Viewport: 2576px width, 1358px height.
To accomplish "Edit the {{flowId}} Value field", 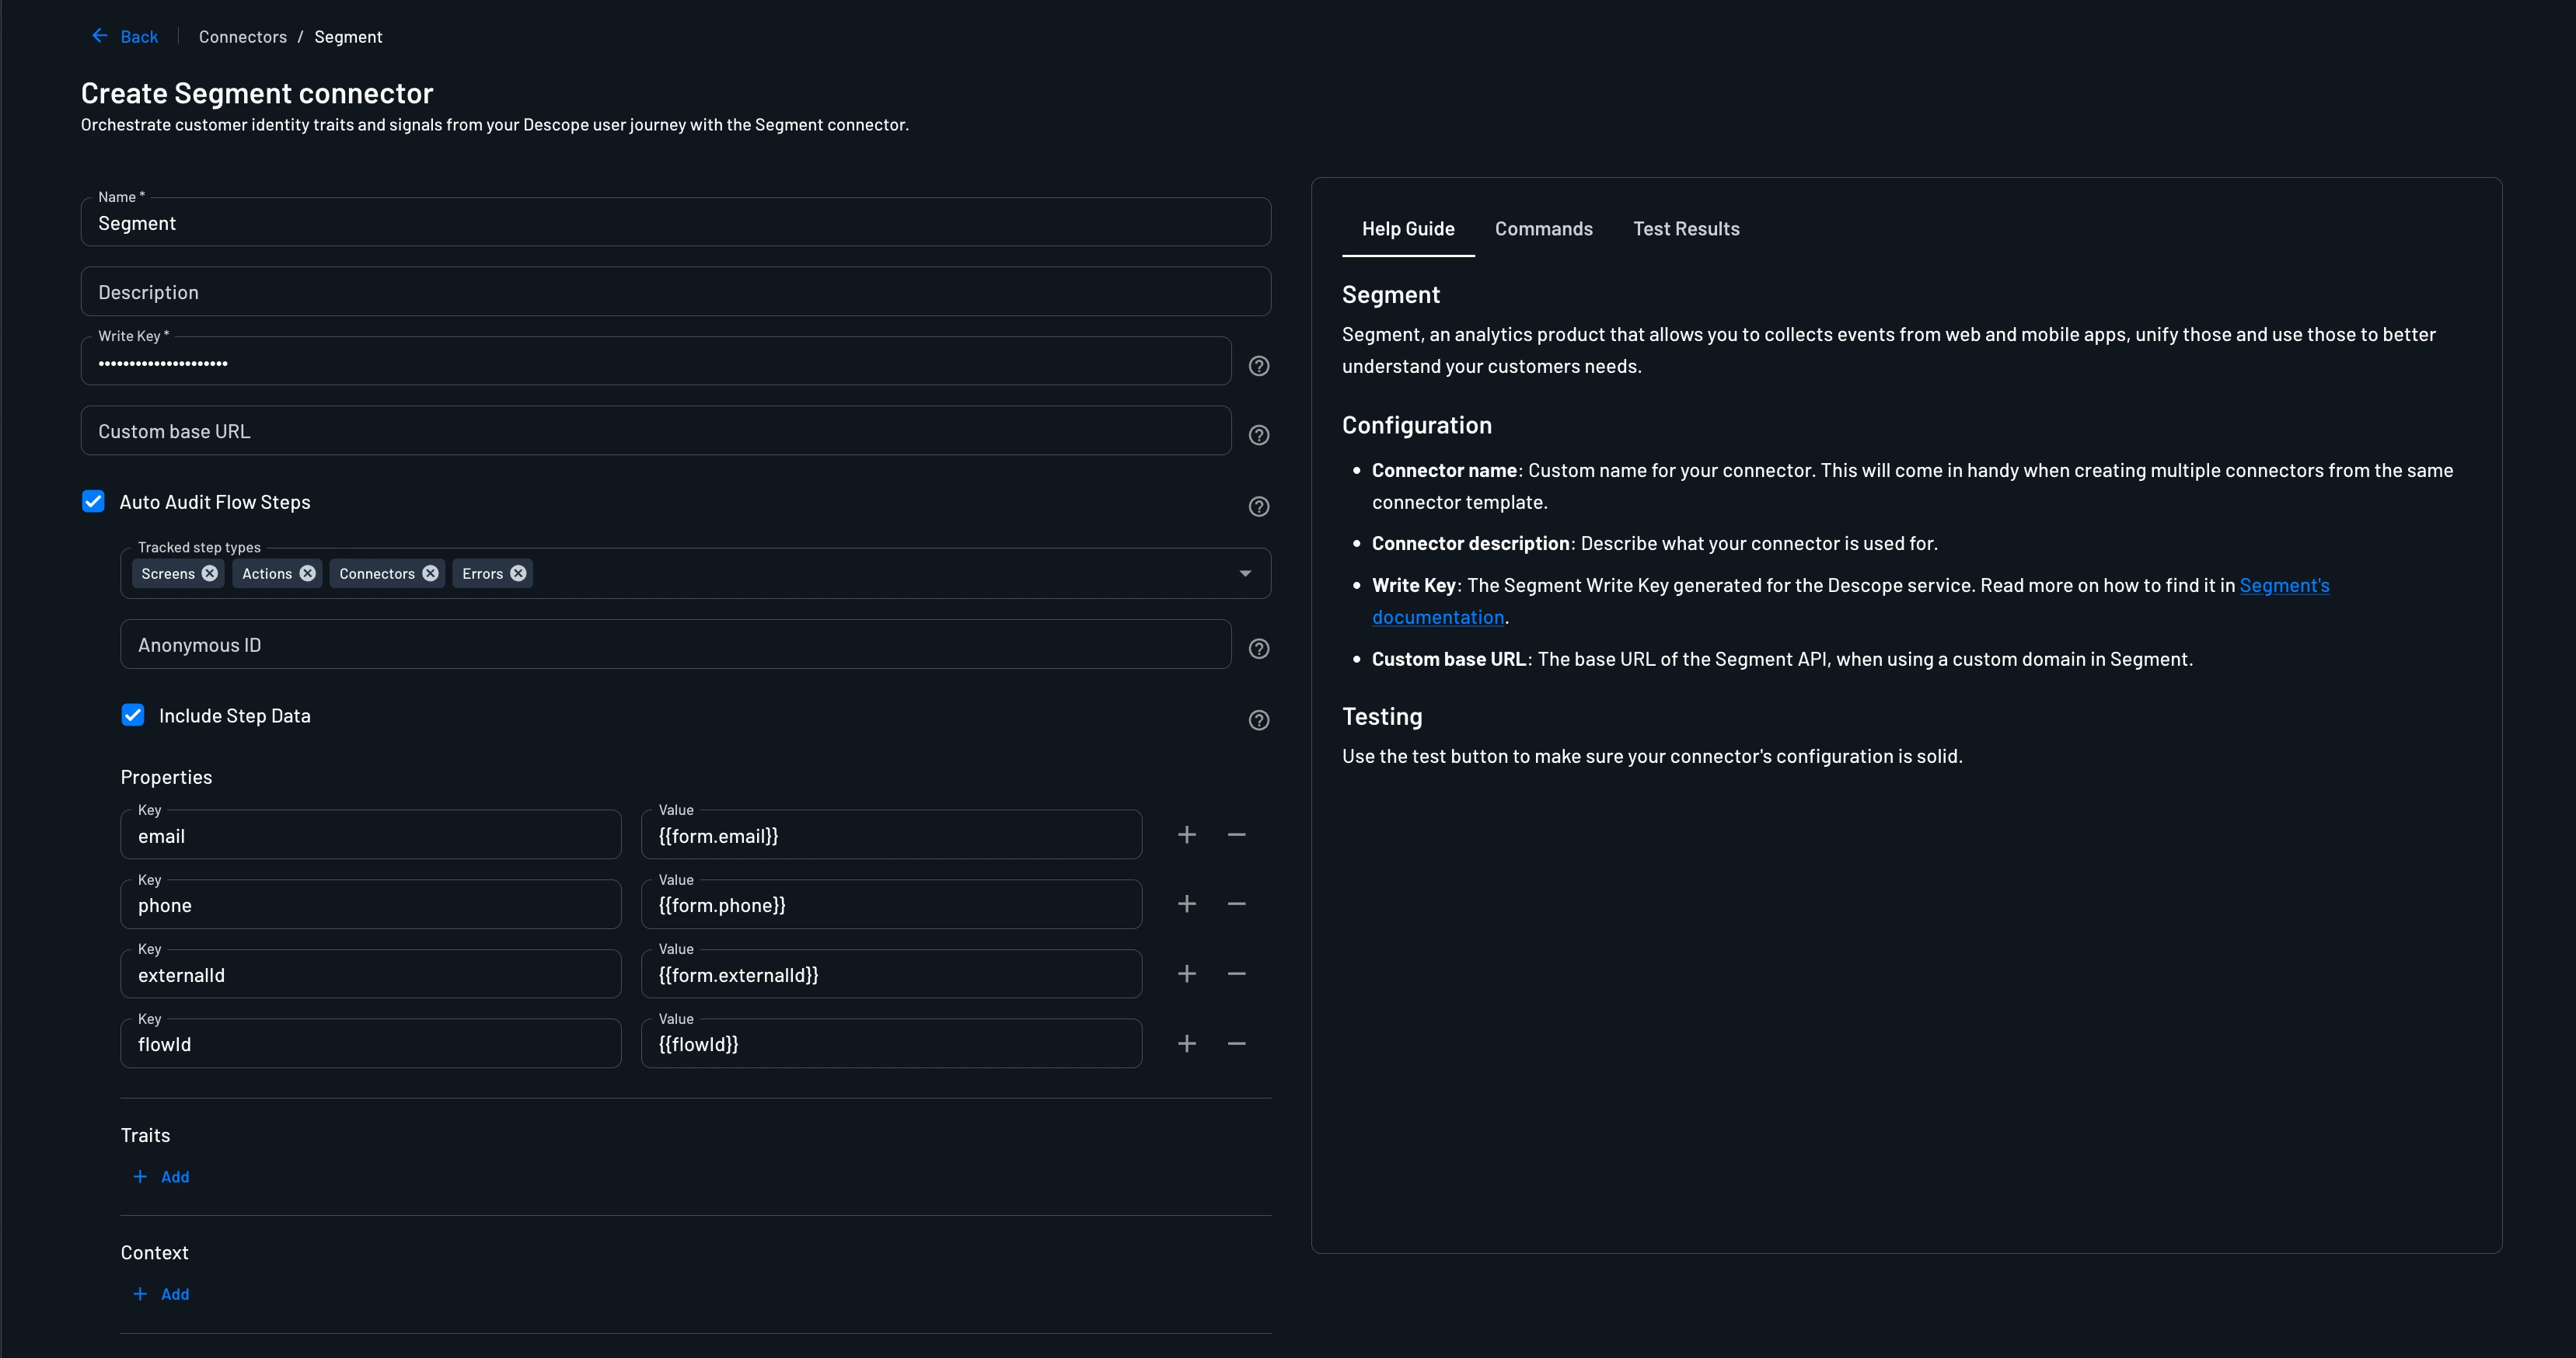I will (x=891, y=1043).
